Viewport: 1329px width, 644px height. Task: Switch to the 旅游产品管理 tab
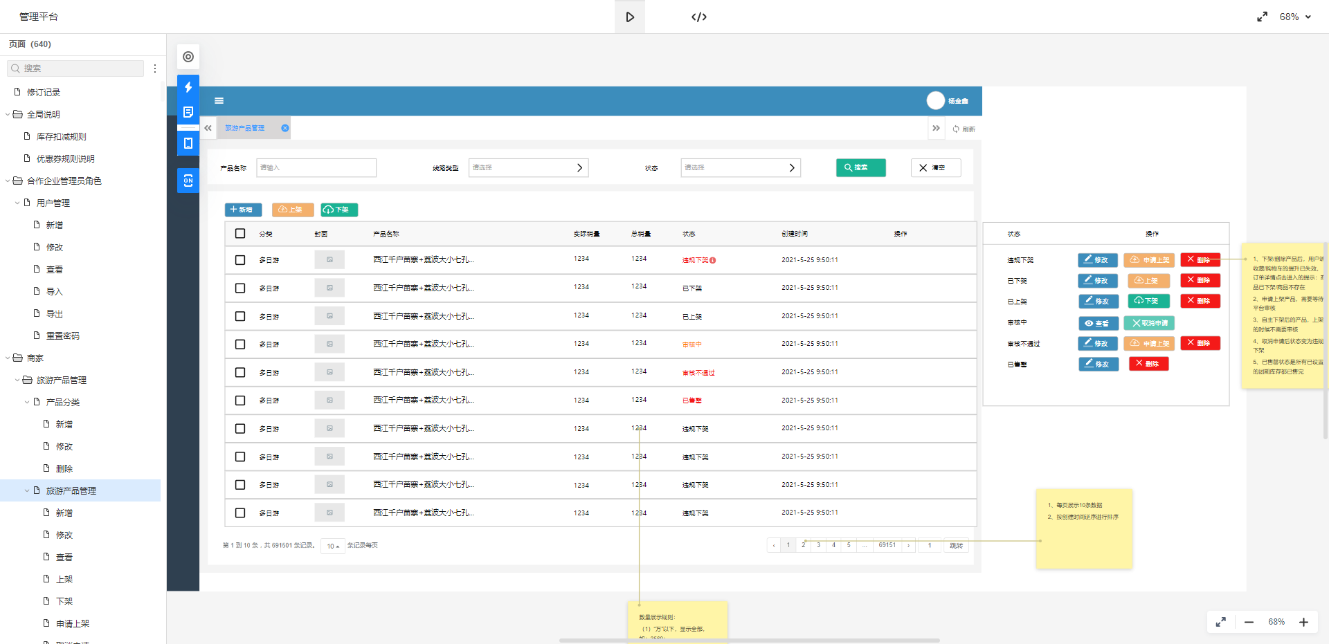tap(244, 128)
